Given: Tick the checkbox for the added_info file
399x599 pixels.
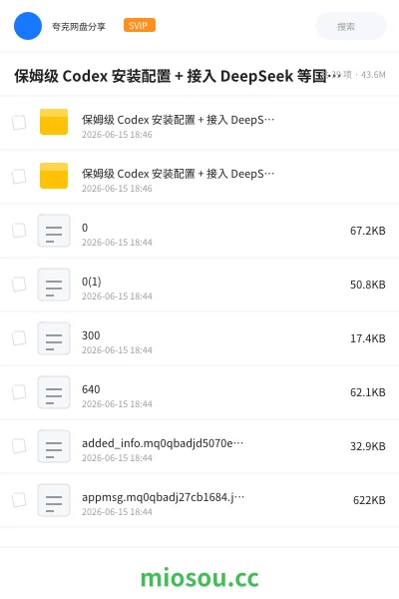Looking at the screenshot, I should pyautogui.click(x=19, y=446).
